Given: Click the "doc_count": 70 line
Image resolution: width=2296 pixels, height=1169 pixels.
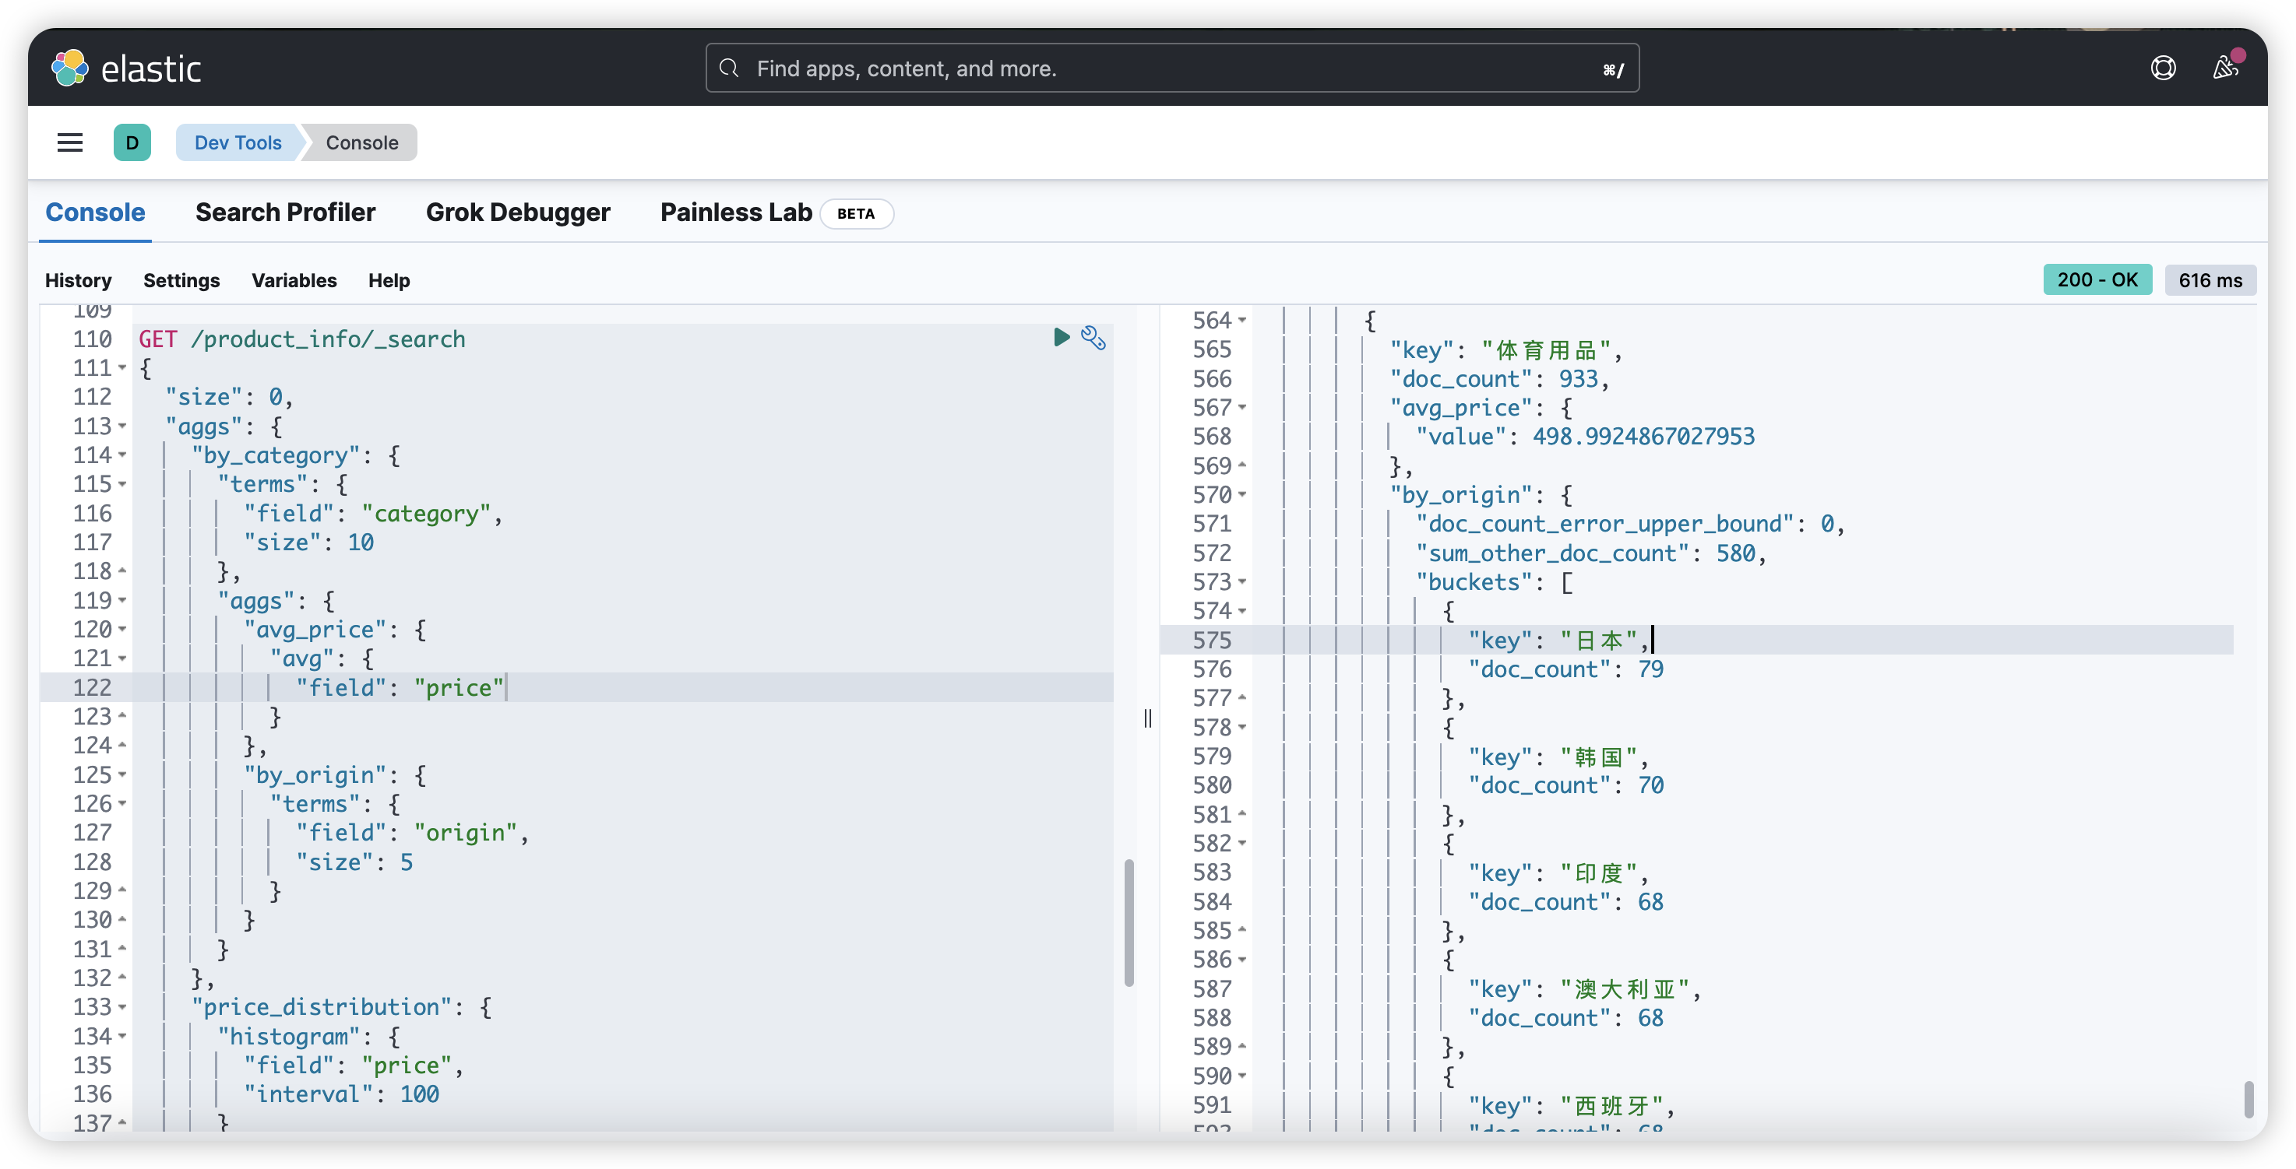Looking at the screenshot, I should (1566, 785).
